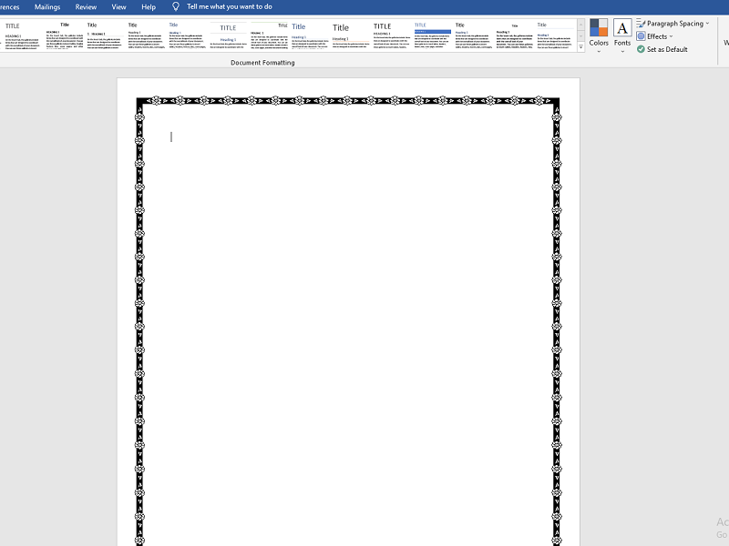This screenshot has height=546, width=729.
Task: Apply the first uppercase TITLE style set
Action: coord(22,36)
